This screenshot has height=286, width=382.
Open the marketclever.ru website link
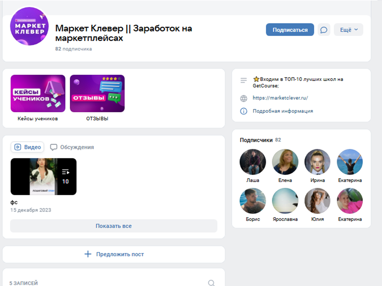[x=280, y=98]
